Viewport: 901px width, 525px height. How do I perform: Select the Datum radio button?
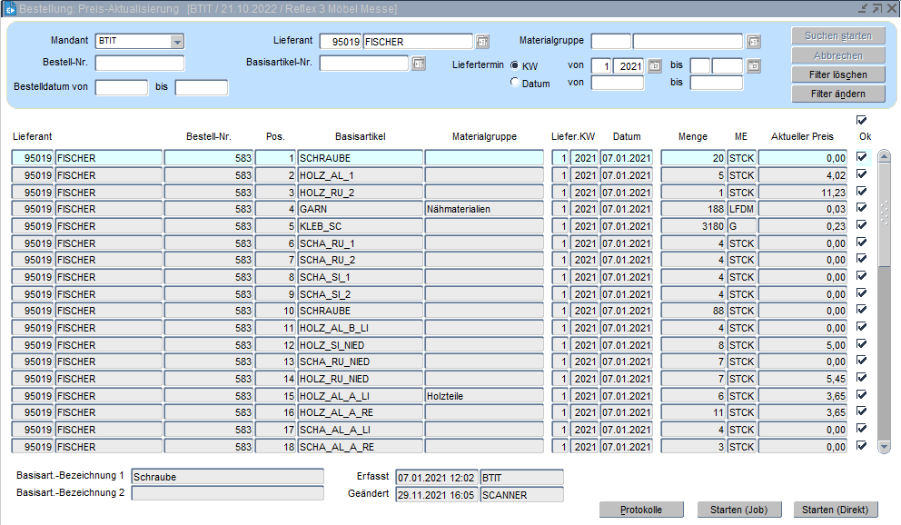coord(515,83)
